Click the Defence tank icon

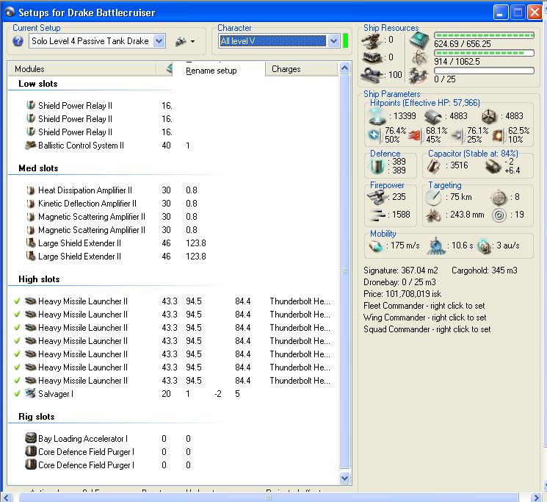[x=377, y=166]
